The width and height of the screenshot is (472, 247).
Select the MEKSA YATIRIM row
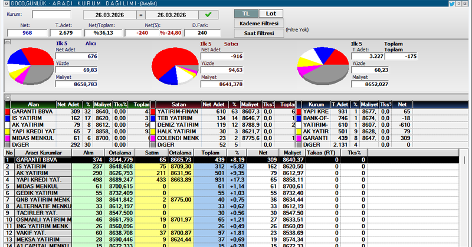(231, 239)
